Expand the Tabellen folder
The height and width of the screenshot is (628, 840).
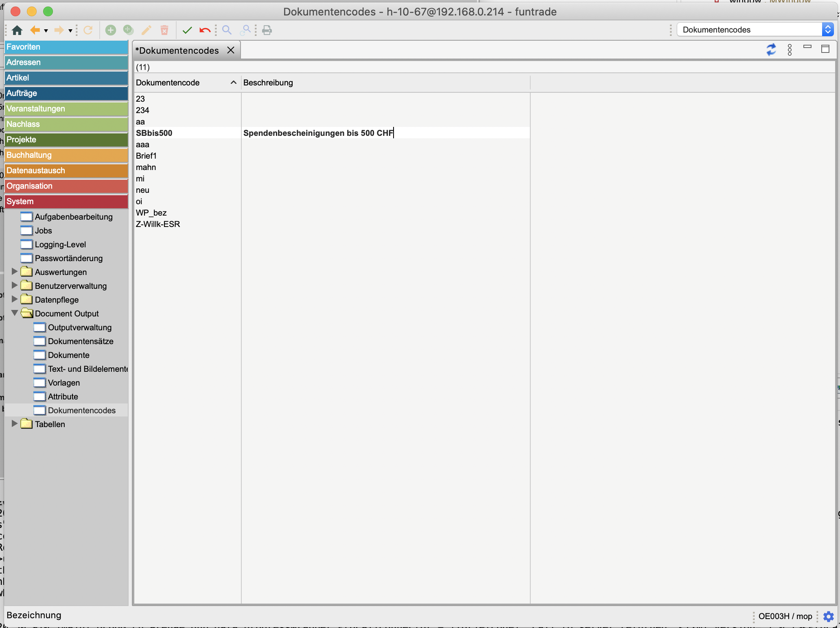pos(15,424)
